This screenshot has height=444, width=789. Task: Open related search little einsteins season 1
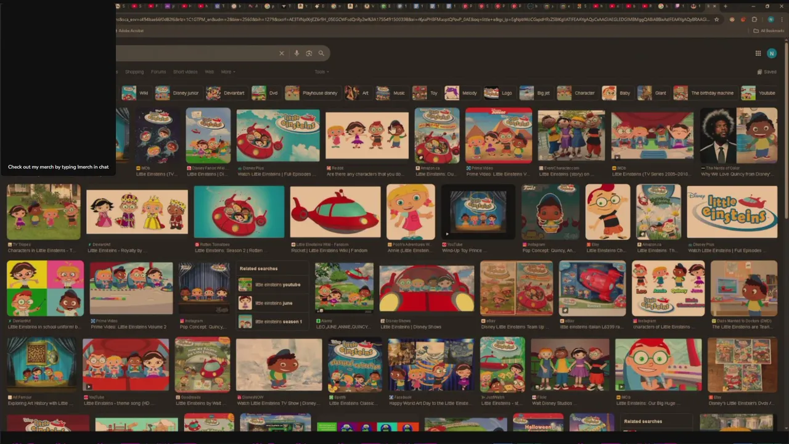pos(271,322)
